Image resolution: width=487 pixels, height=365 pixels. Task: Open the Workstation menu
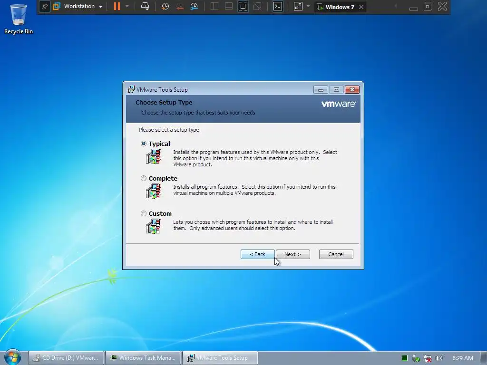78,6
